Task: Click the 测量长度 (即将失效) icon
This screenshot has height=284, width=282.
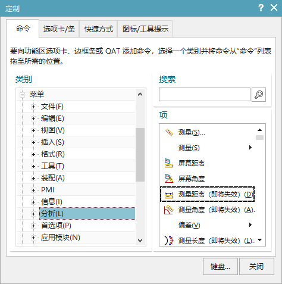Action: (169, 241)
